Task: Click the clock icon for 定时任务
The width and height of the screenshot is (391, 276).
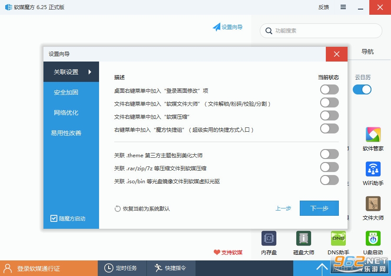Action: (109, 268)
